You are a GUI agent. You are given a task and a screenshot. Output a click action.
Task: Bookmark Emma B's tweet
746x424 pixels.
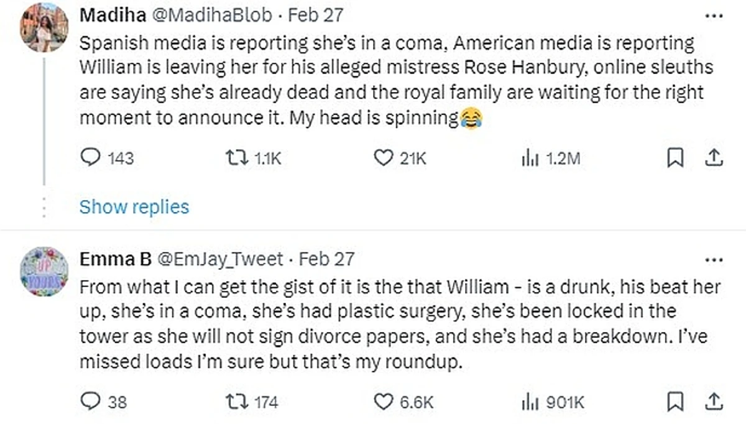675,402
